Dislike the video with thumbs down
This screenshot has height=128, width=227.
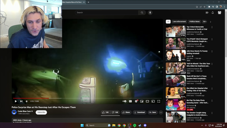(115, 112)
